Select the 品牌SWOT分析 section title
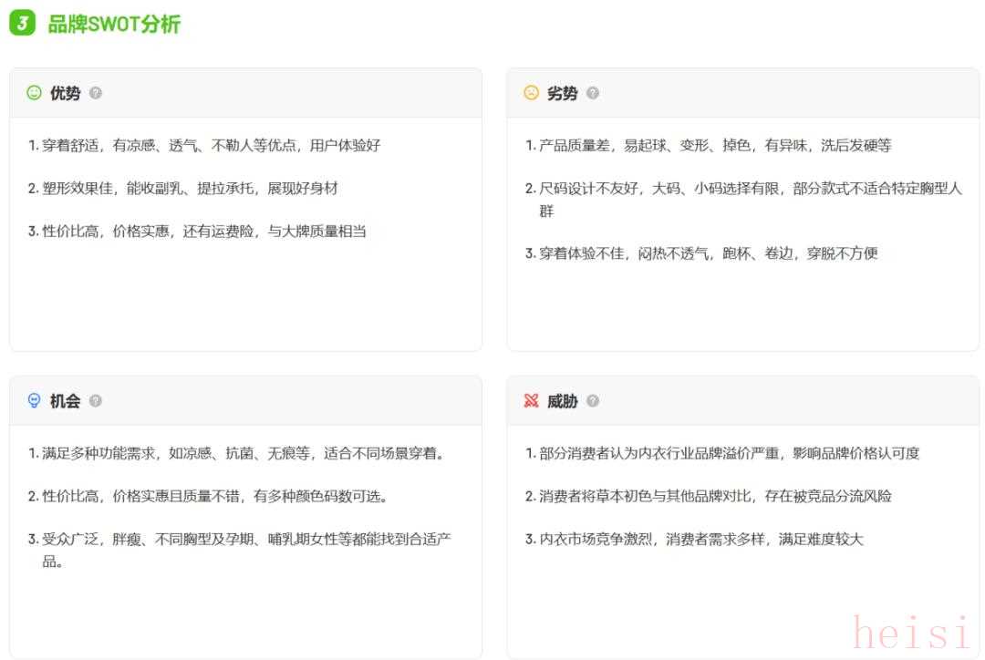 pos(114,25)
